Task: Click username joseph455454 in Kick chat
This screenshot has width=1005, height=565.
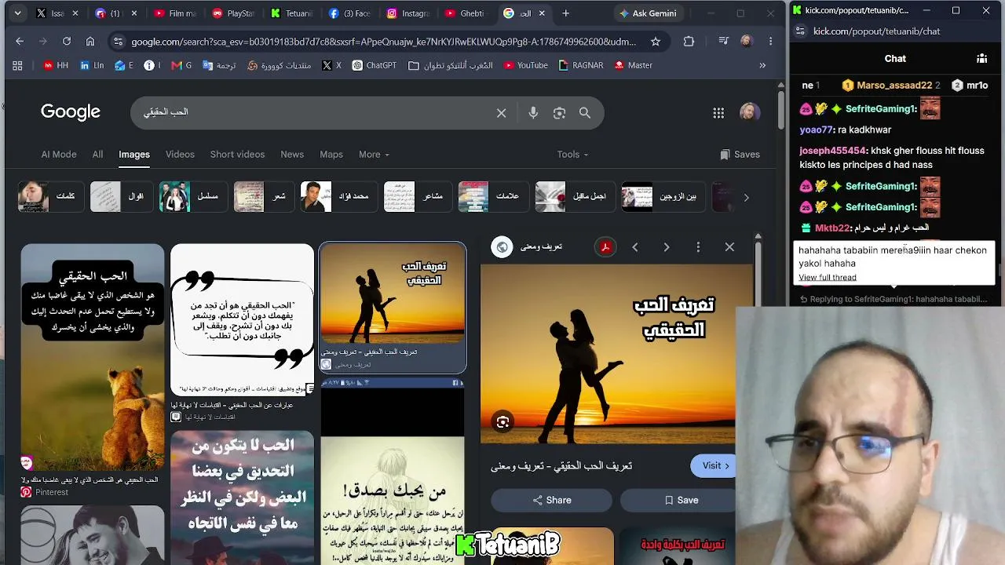Action: [x=833, y=151]
